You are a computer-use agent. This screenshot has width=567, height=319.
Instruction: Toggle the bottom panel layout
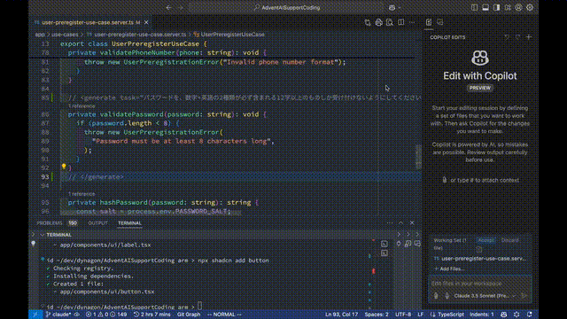point(485,8)
